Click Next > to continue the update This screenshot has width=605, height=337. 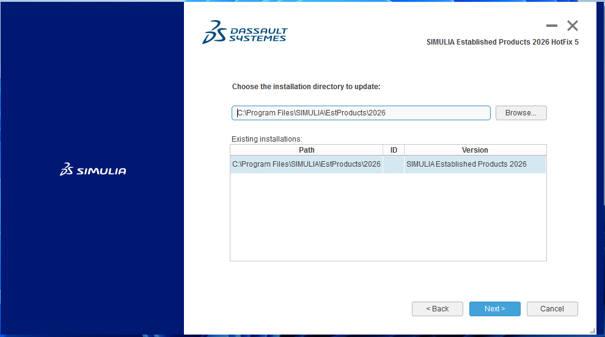point(494,309)
